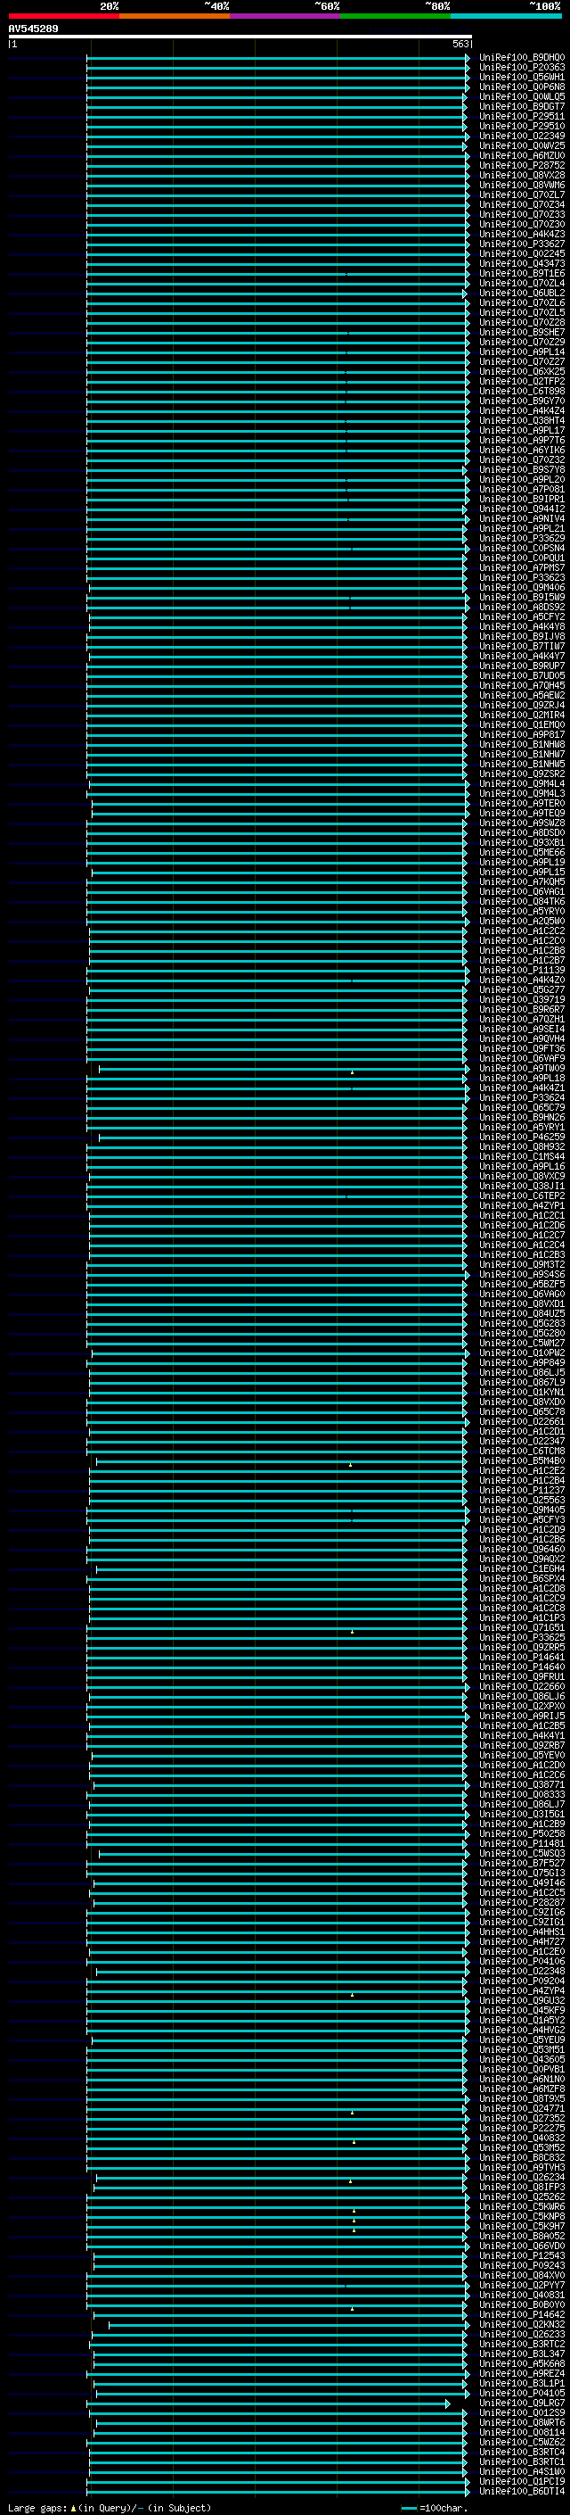
Task: Select the label UniRef100_C6T898
Action: (521, 392)
